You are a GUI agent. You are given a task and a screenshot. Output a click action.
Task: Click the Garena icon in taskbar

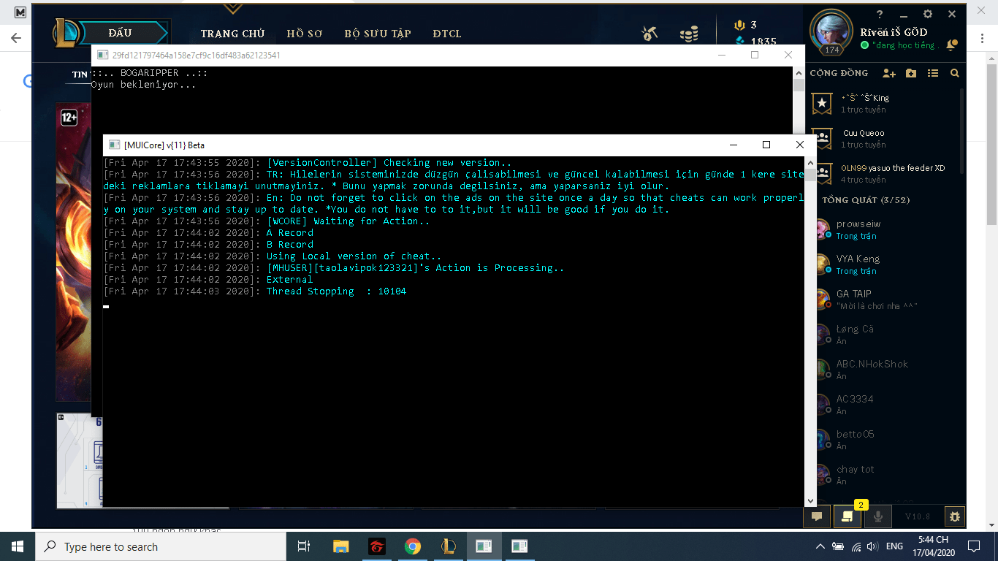[376, 546]
